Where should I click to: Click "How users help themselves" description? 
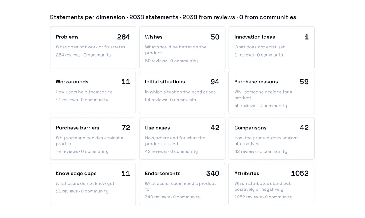point(84,92)
